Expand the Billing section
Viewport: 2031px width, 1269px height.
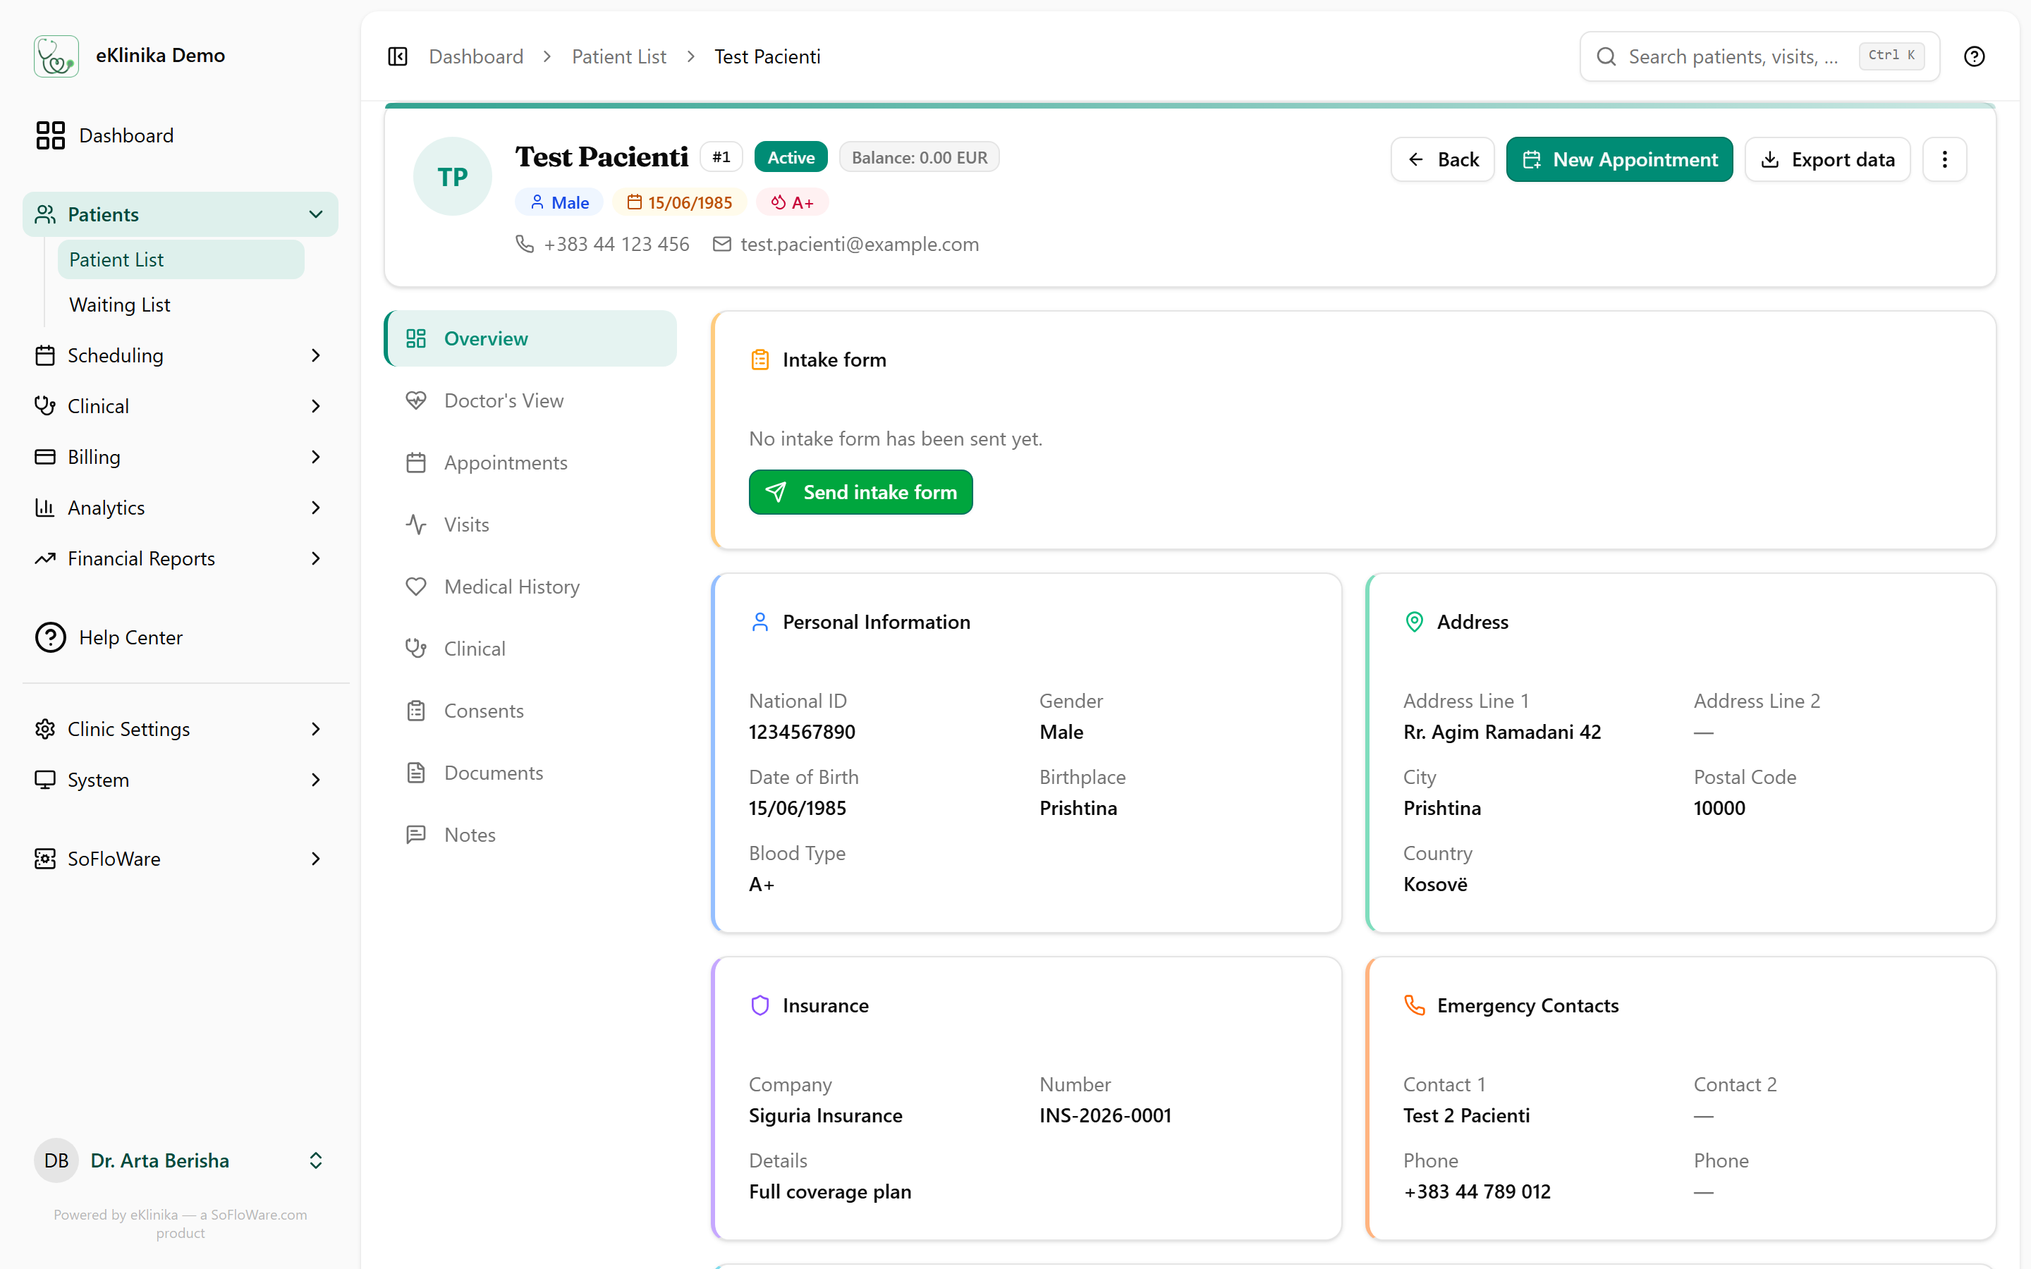point(180,457)
